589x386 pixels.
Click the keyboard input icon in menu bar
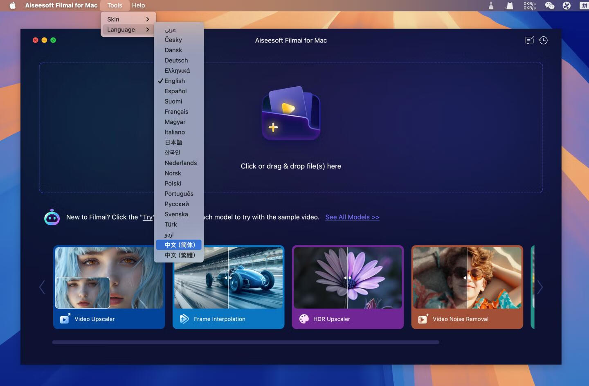[585, 5]
